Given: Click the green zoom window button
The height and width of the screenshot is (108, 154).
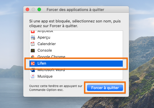Looking at the screenshot, I should 39,9.
